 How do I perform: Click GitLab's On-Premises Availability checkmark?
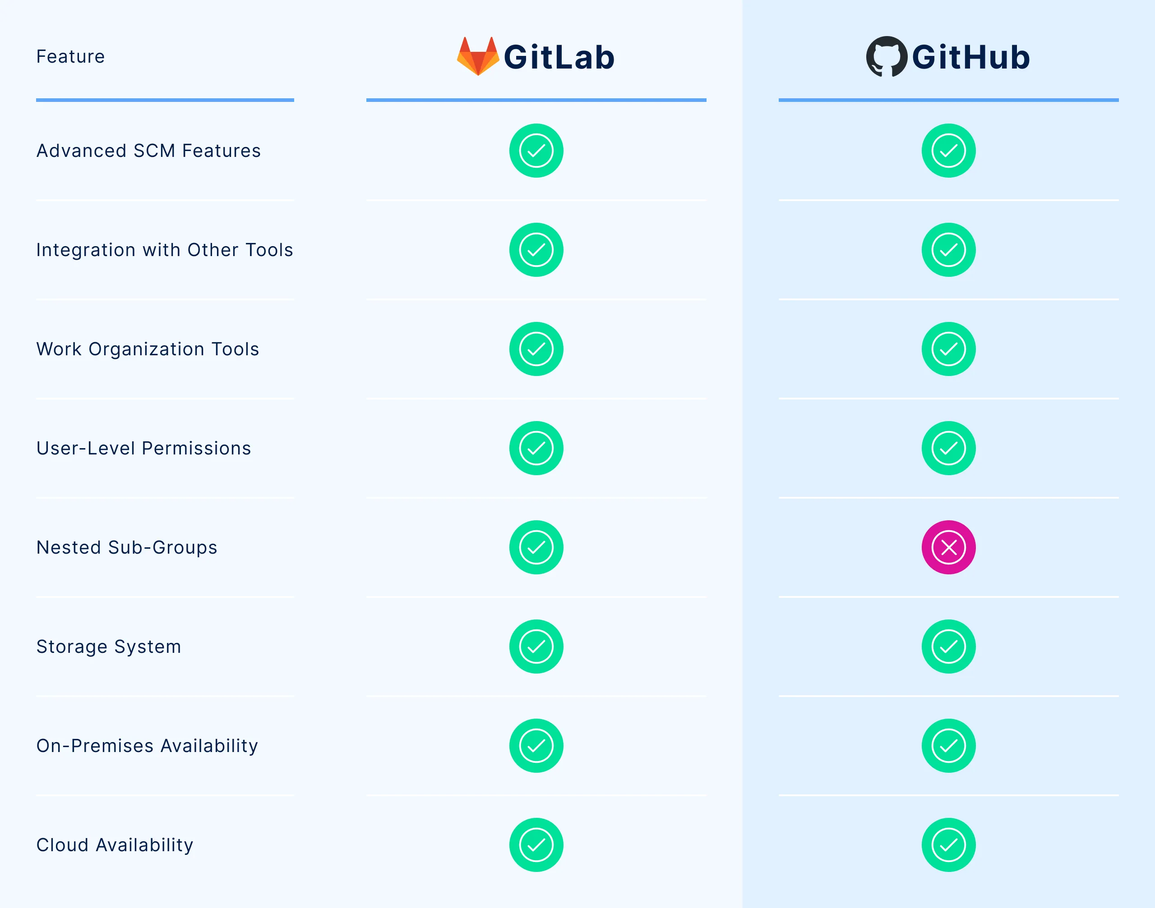(536, 745)
